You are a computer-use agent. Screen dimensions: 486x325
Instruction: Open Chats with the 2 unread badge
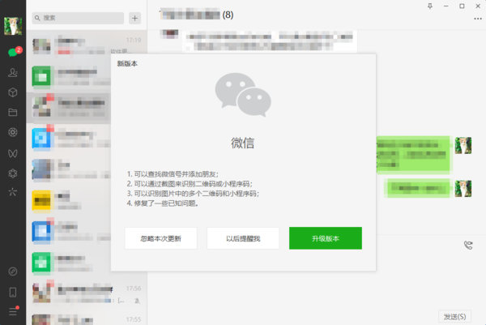[13, 52]
